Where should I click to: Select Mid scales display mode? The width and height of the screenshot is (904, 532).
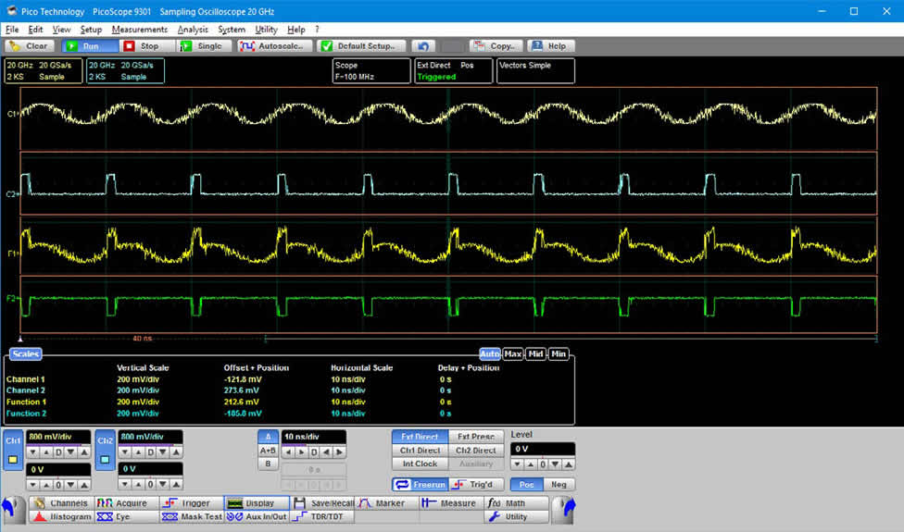(x=535, y=353)
